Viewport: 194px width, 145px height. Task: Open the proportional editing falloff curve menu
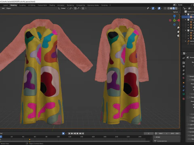(86, 8)
